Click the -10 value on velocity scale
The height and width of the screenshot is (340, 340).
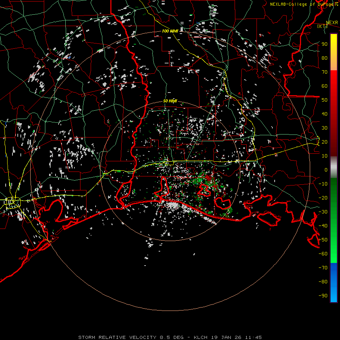(323, 184)
